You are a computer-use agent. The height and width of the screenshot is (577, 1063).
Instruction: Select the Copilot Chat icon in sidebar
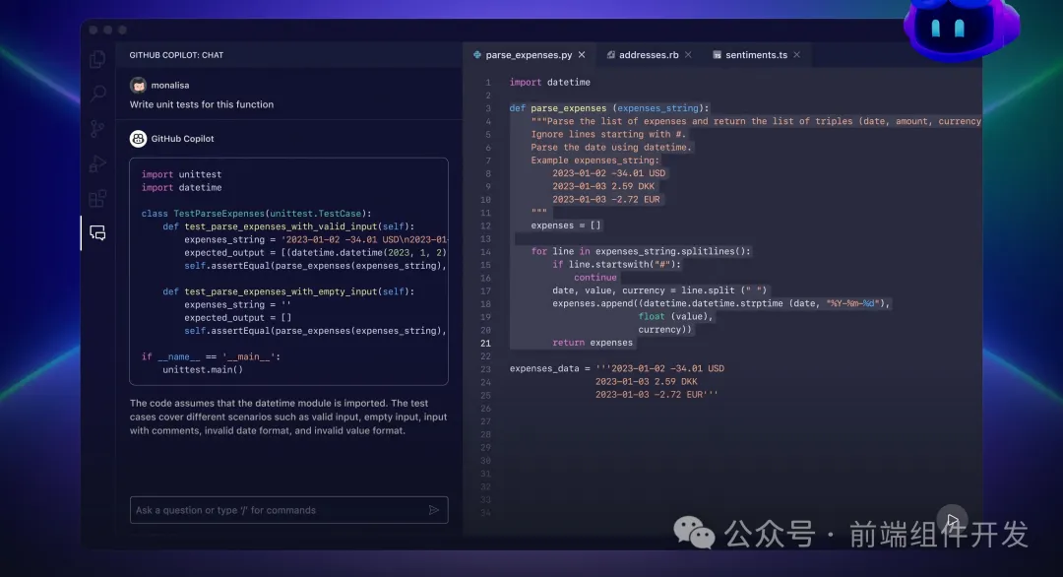pos(97,233)
